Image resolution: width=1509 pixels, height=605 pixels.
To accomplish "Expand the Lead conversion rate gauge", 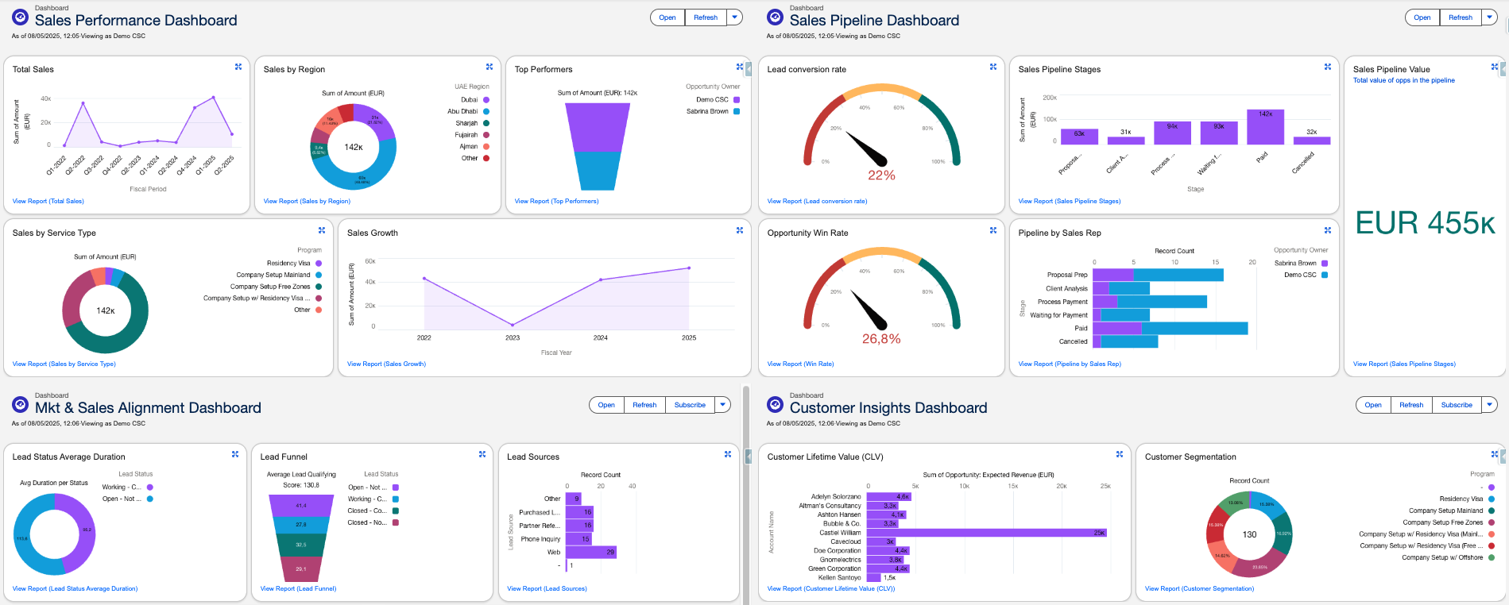I will click(993, 67).
